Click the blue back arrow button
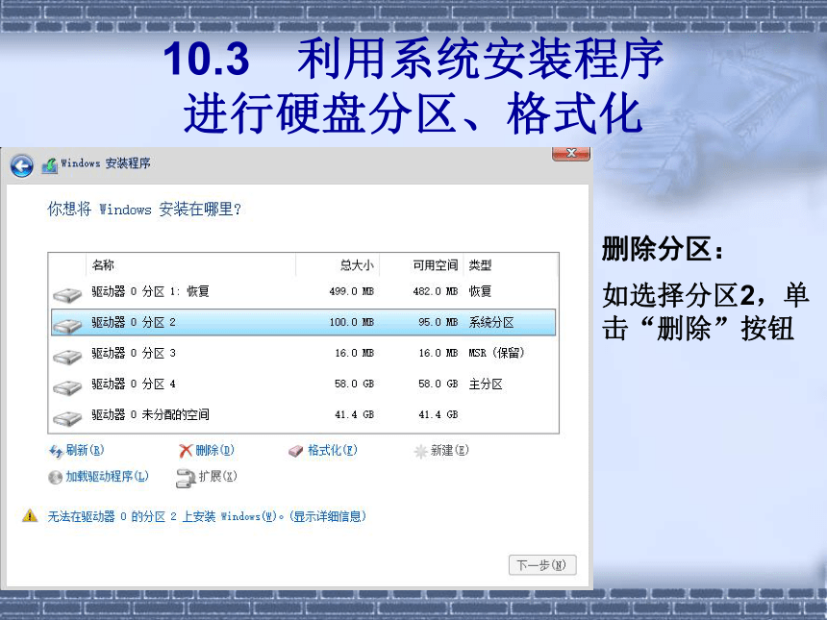Screen dimensions: 827x620 (x=21, y=165)
